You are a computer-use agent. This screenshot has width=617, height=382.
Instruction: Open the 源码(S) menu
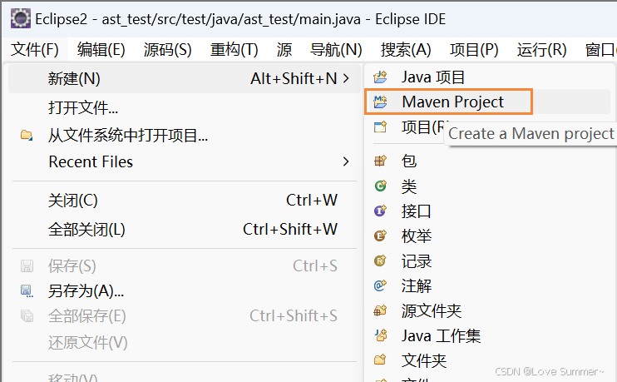[168, 50]
